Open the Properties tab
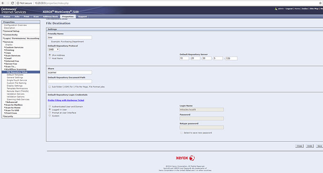Screen dimensions: 323x173 click(68, 16)
